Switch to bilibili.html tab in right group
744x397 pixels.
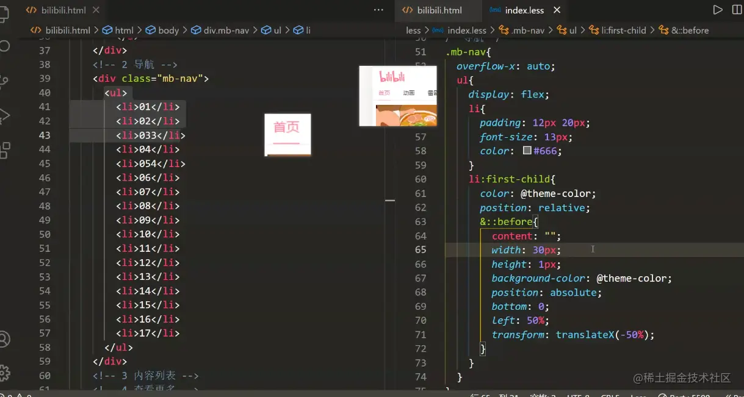tap(439, 10)
